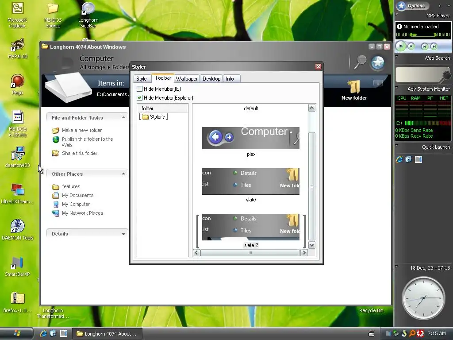This screenshot has width=453, height=340.
Task: Open My Documents link
Action: click(77, 195)
